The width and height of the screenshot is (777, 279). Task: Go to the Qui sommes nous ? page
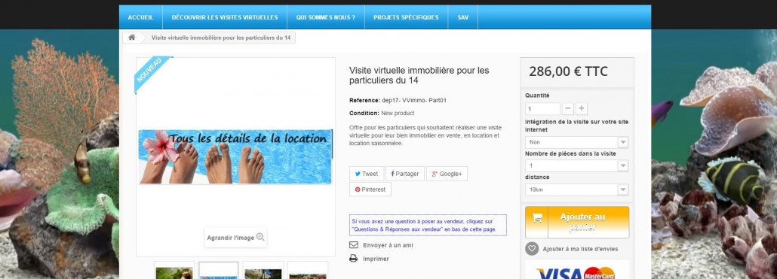pyautogui.click(x=326, y=17)
